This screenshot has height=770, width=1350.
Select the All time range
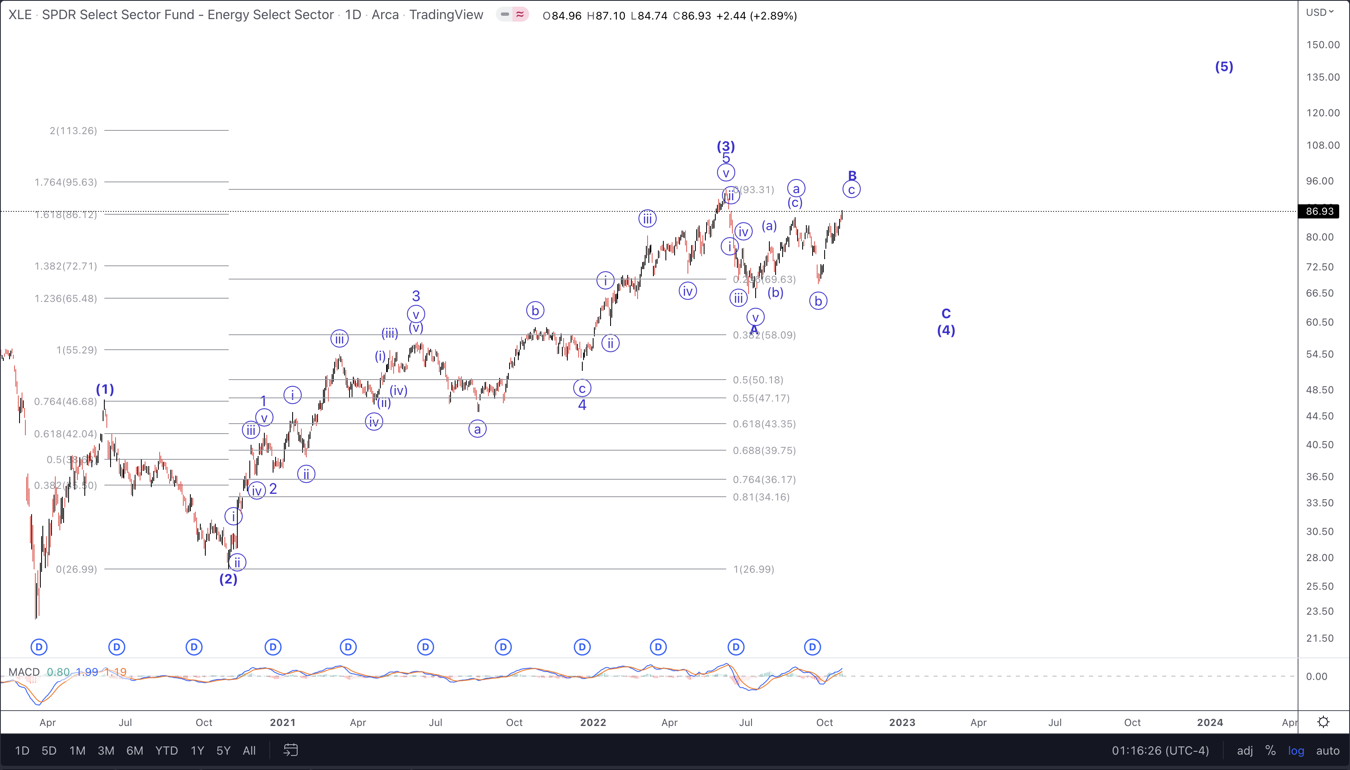(x=249, y=750)
